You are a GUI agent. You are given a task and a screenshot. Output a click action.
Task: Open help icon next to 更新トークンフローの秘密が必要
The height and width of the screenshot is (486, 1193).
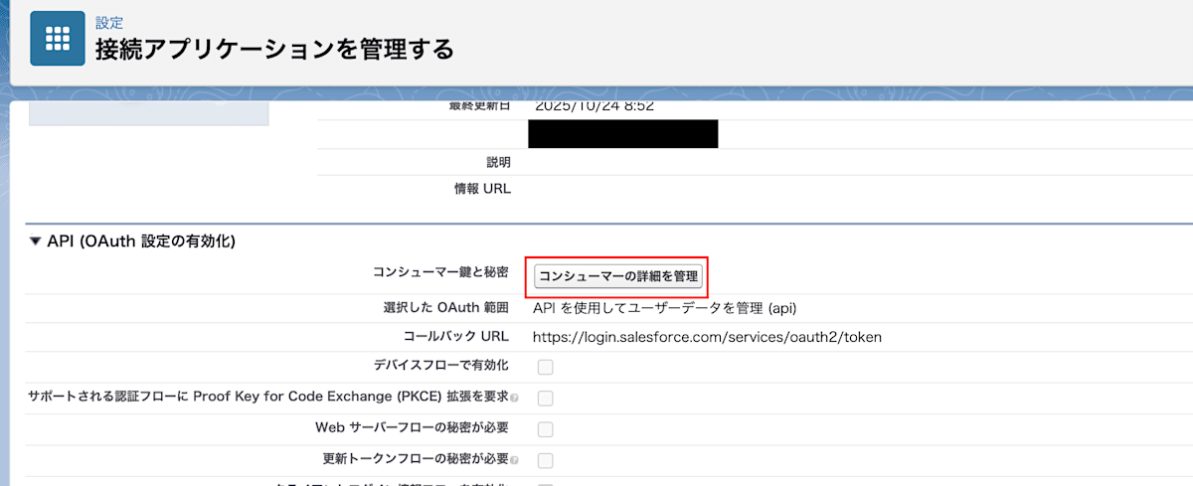pos(514,460)
